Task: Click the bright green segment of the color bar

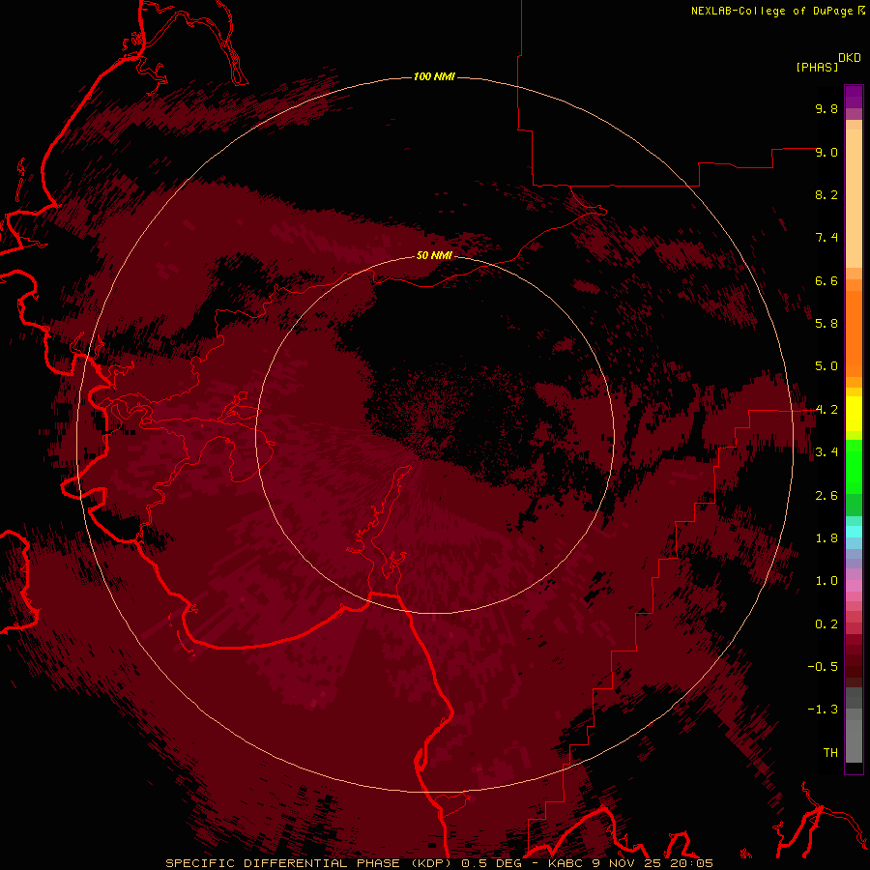Action: 854,467
